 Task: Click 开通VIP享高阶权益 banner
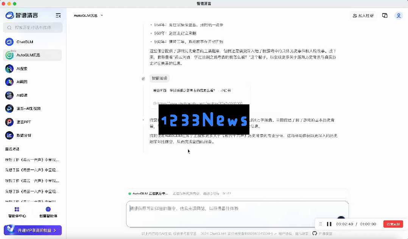(33, 230)
